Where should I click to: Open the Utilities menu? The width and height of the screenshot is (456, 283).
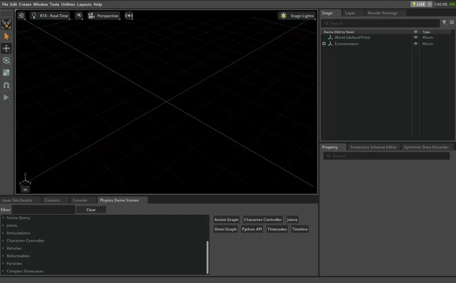[x=68, y=4]
